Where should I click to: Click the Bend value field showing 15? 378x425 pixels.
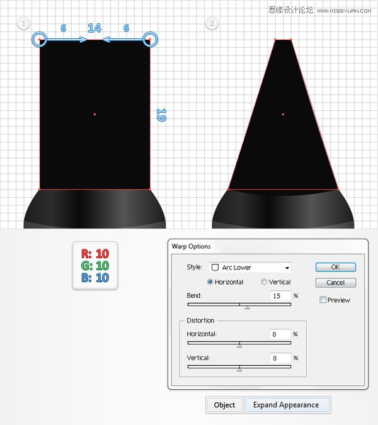[x=280, y=296]
